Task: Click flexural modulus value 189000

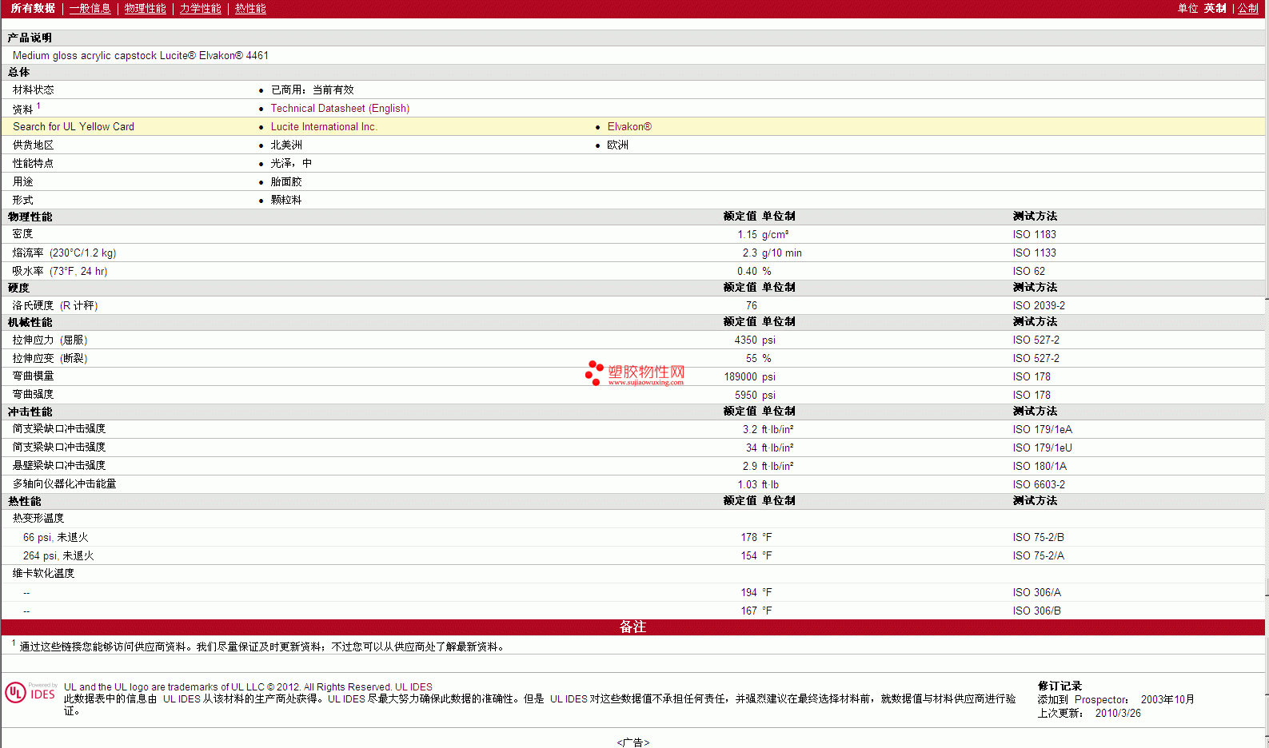Action: 740,377
